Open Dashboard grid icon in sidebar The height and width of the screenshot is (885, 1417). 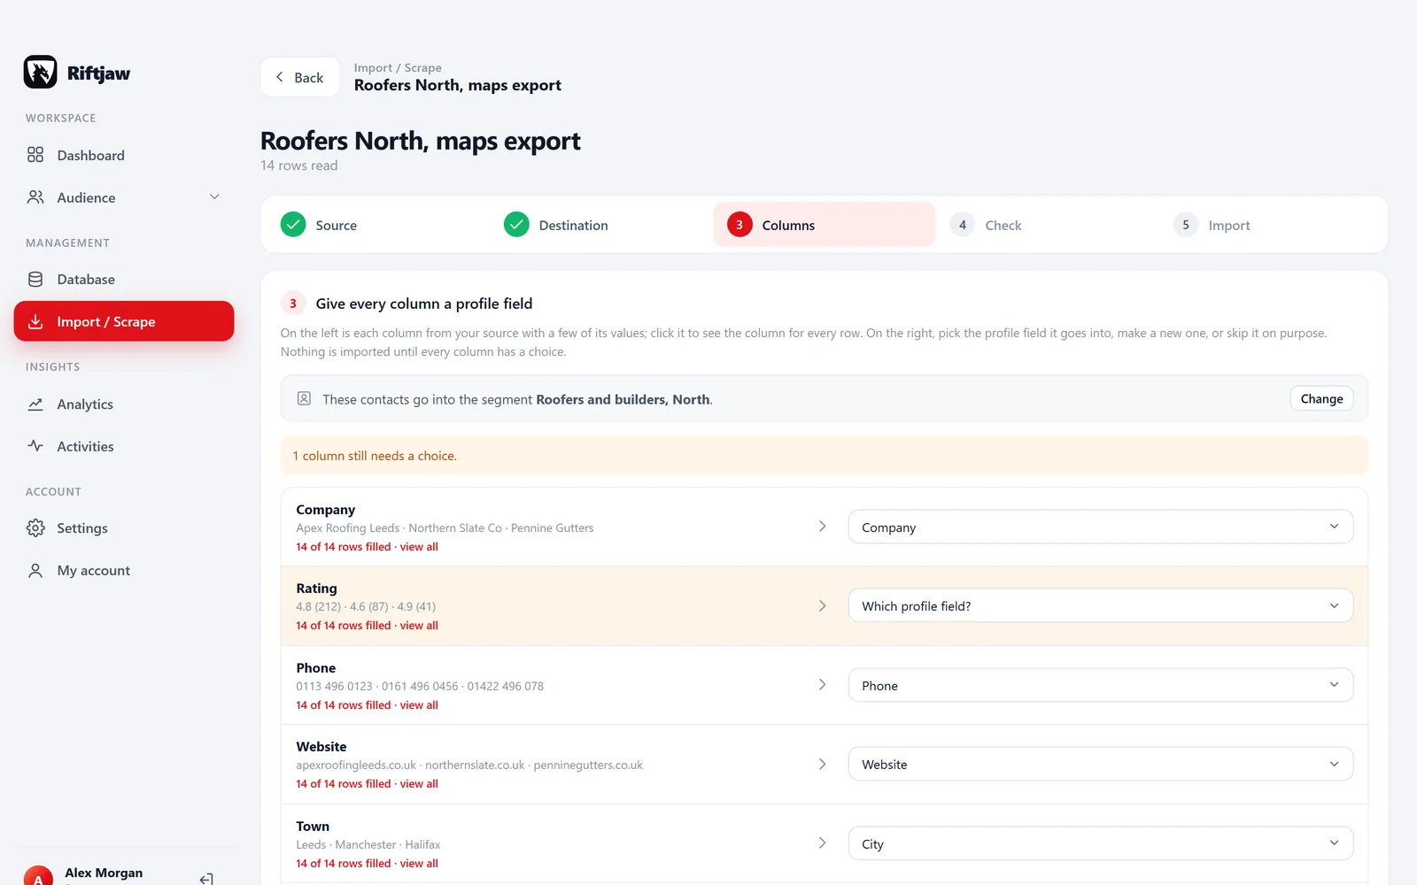point(35,155)
